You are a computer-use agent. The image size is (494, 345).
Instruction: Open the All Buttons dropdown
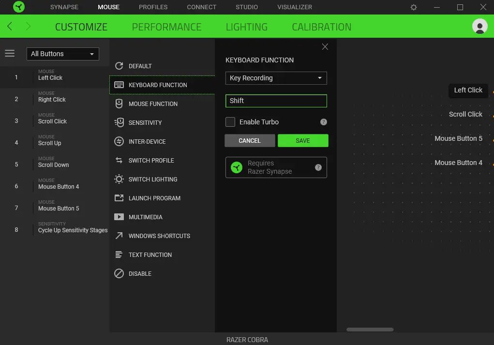point(63,54)
